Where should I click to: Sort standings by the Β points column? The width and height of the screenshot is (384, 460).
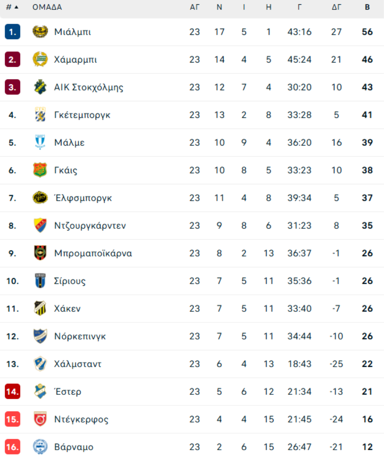coord(367,7)
